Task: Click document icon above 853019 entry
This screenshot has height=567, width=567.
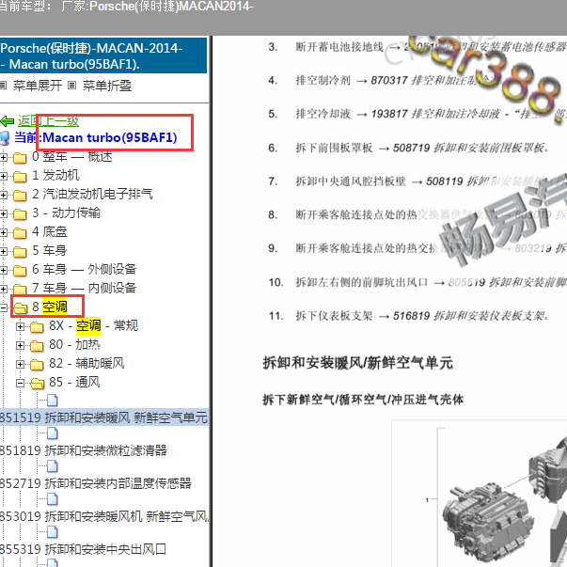Action: [53, 499]
